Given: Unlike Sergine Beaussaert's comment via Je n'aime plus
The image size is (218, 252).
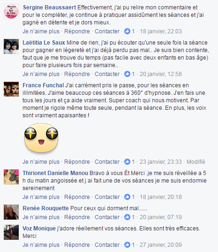Looking at the screenshot, I should click(41, 31).
